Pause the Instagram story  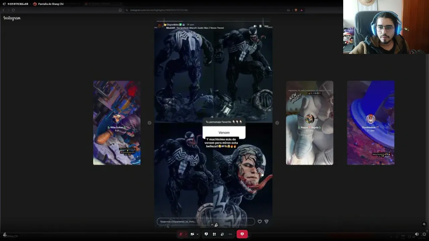[x=260, y=26]
